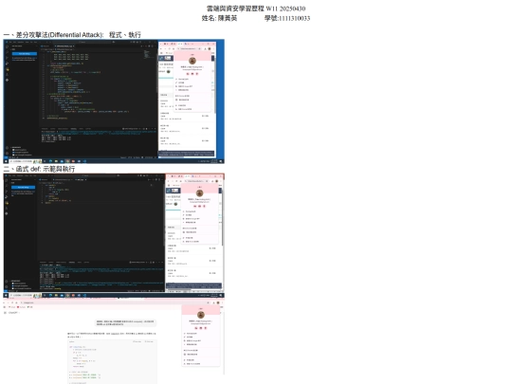This screenshot has width=512, height=384.
Task: Click blue sidebar button in Differential Attack screenshot
Action: click(x=25, y=53)
